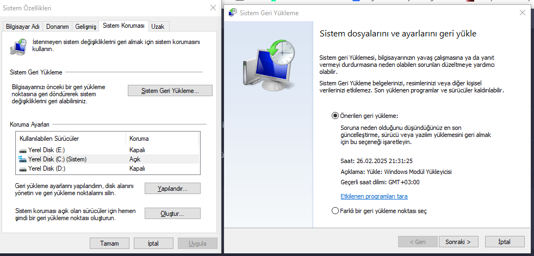The image size is (534, 256).
Task: Click Tamam in Sistem Özellikleri
Action: click(109, 243)
